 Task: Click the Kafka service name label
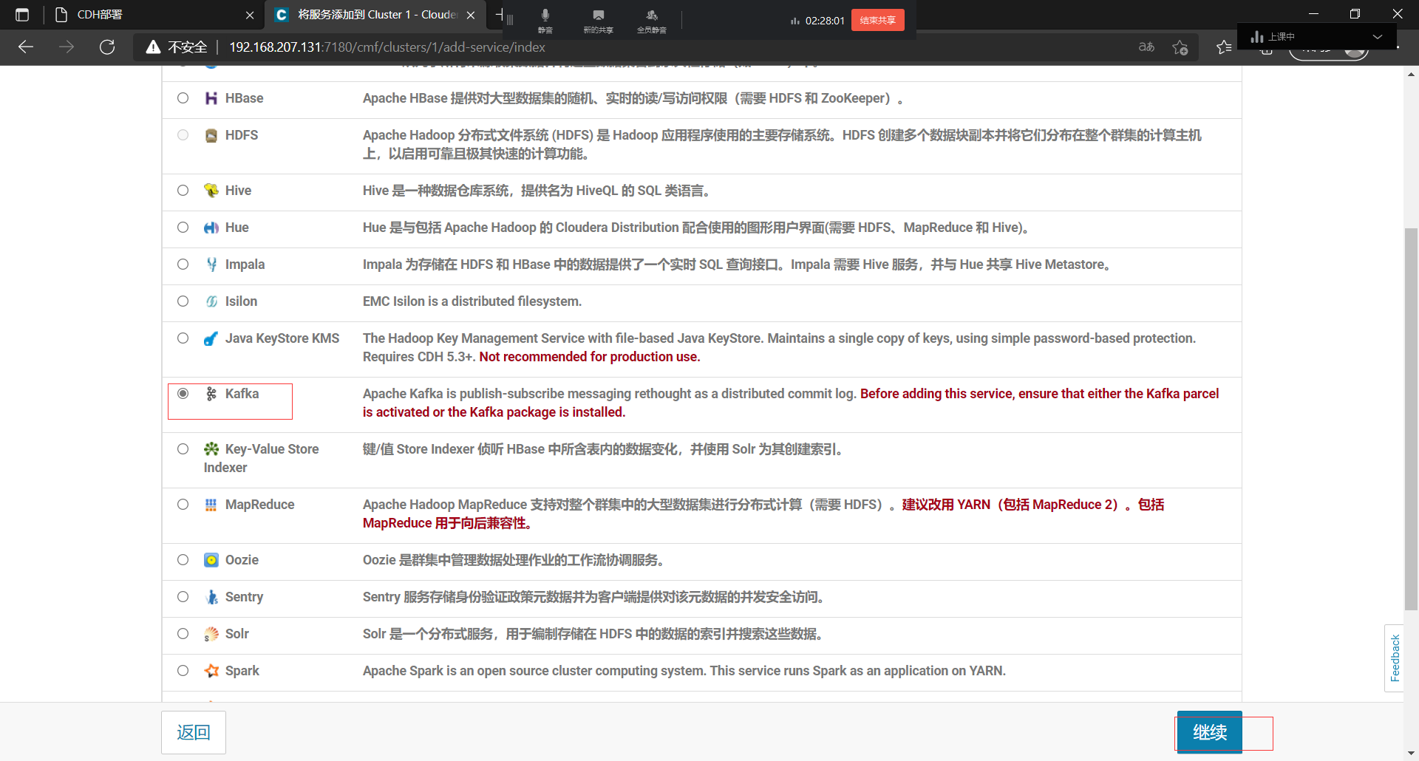[x=242, y=394]
